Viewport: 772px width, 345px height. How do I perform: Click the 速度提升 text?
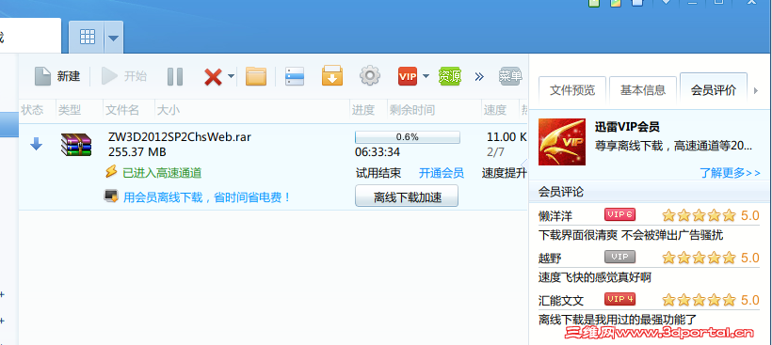(x=505, y=173)
